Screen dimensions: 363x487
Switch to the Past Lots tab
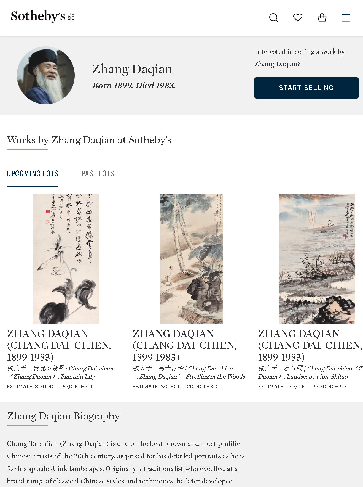pos(98,174)
